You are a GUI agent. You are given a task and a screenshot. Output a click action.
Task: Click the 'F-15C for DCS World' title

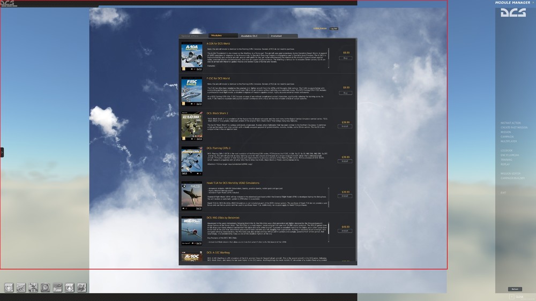click(x=218, y=79)
